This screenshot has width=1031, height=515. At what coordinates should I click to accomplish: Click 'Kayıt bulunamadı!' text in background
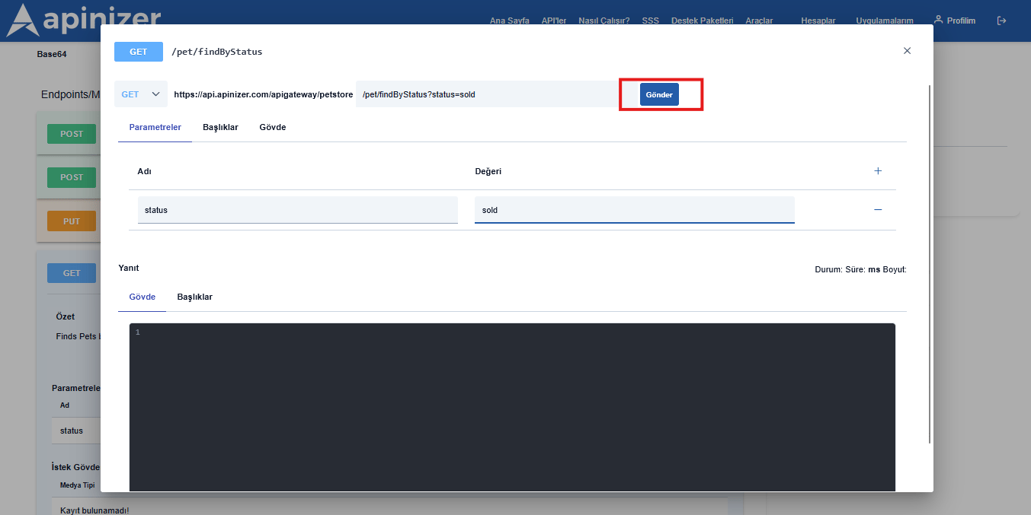[x=94, y=510]
